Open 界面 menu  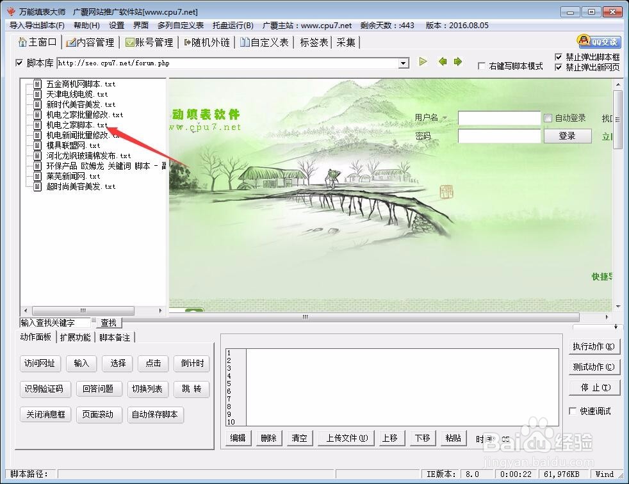point(141,25)
